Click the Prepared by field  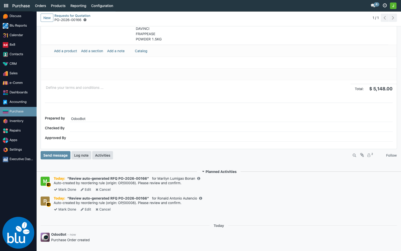231,119
